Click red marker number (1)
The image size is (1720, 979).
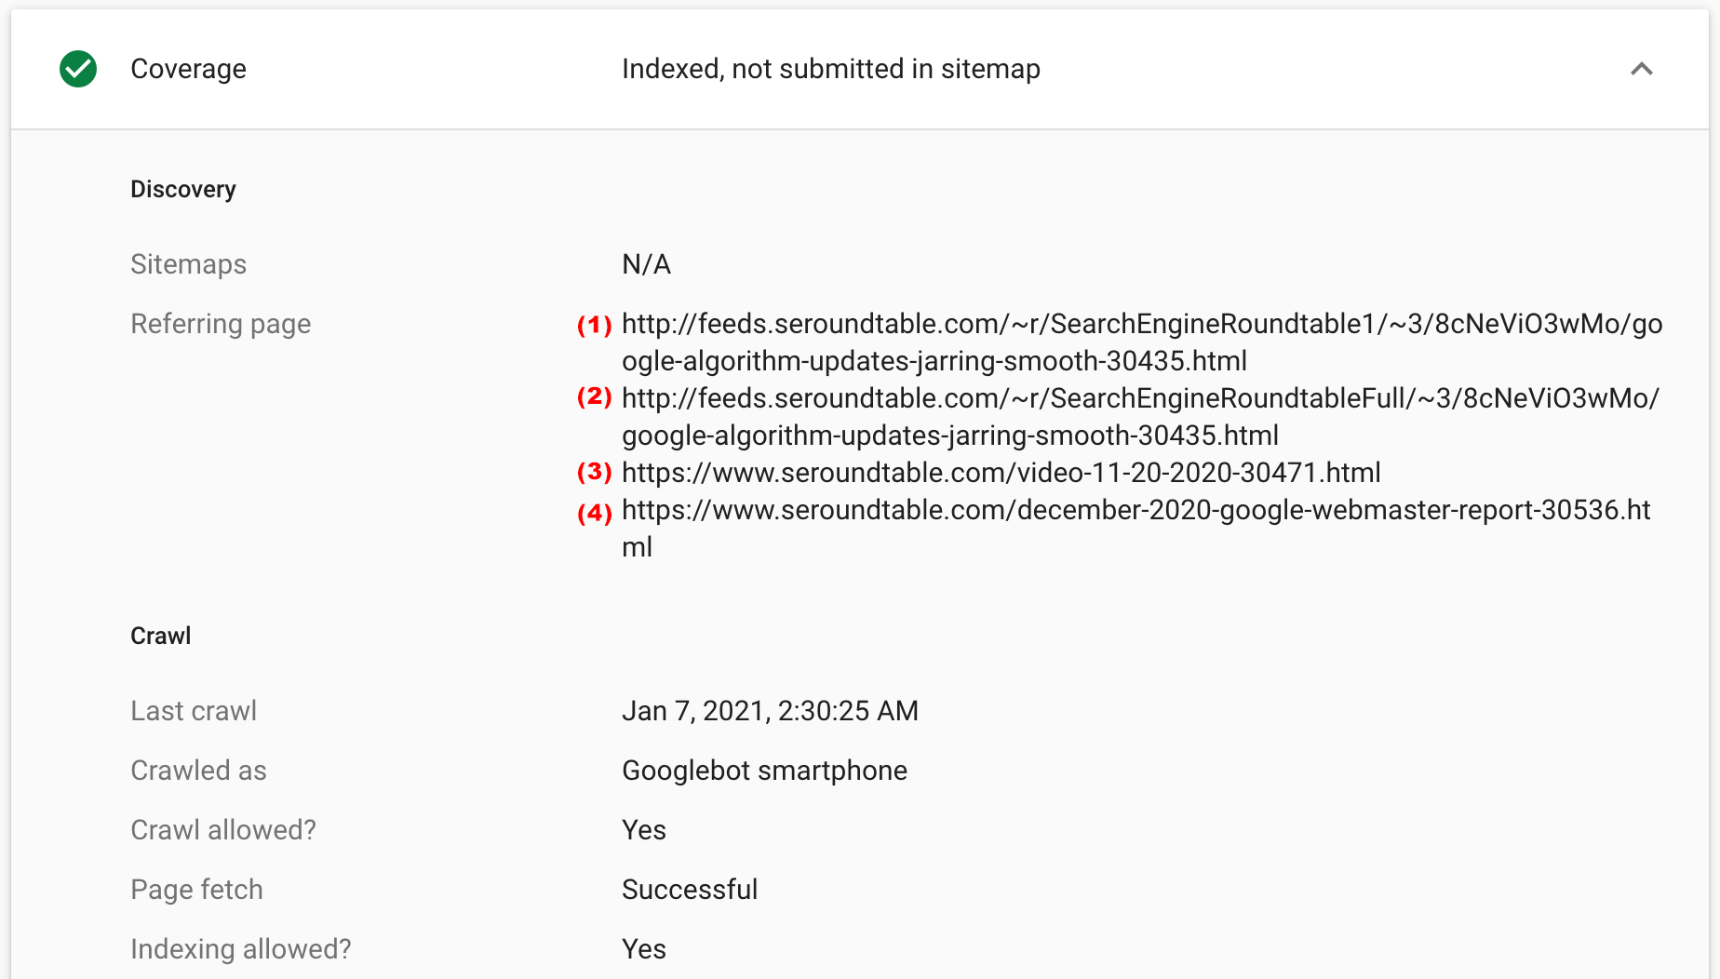[x=594, y=325]
